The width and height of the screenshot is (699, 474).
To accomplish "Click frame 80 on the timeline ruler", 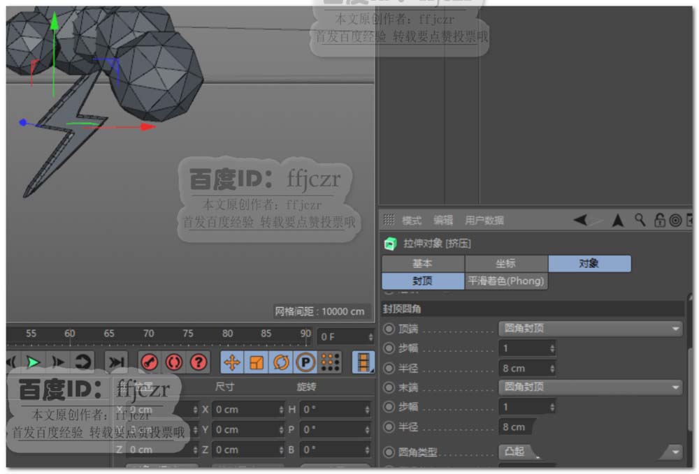I will coord(227,334).
